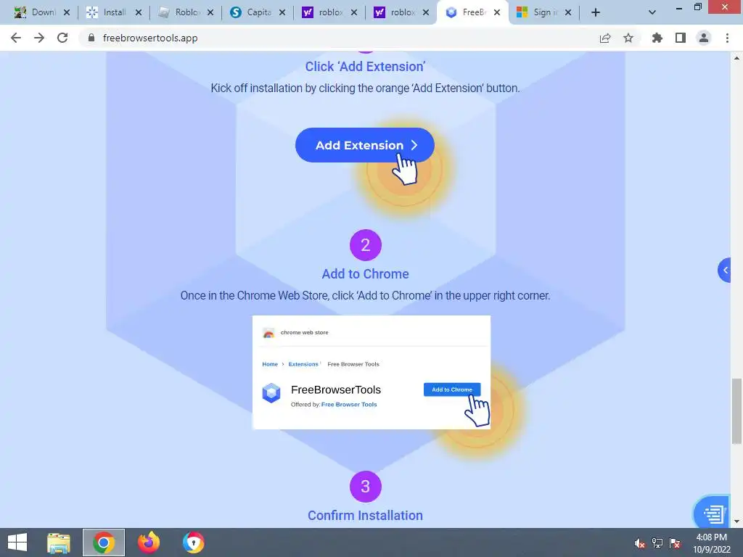Close the Capita tab
The width and height of the screenshot is (743, 557).
tap(282, 13)
